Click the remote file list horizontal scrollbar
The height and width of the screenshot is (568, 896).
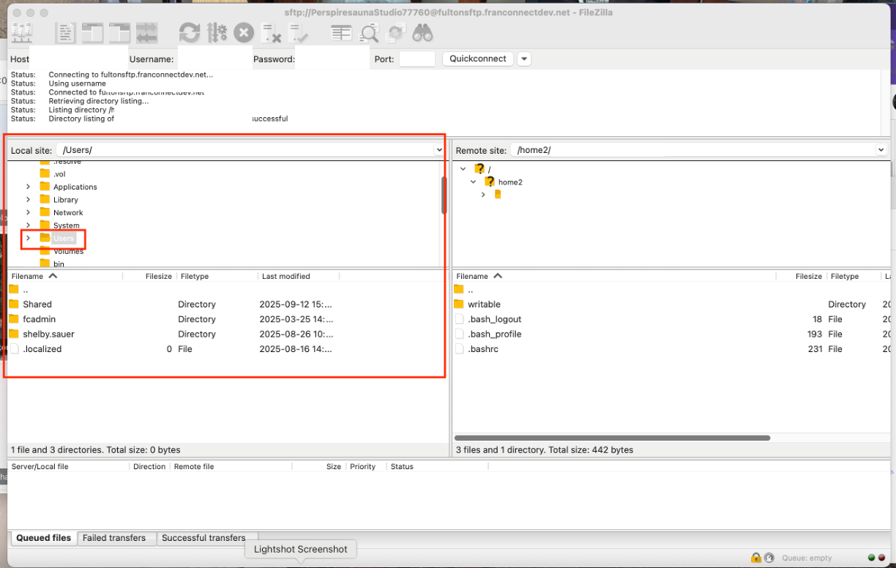tap(613, 438)
